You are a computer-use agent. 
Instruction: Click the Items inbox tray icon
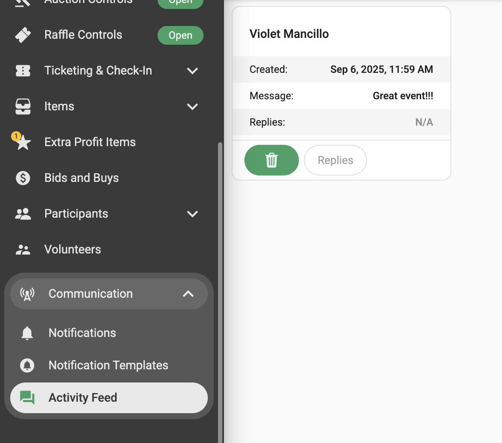(x=23, y=106)
